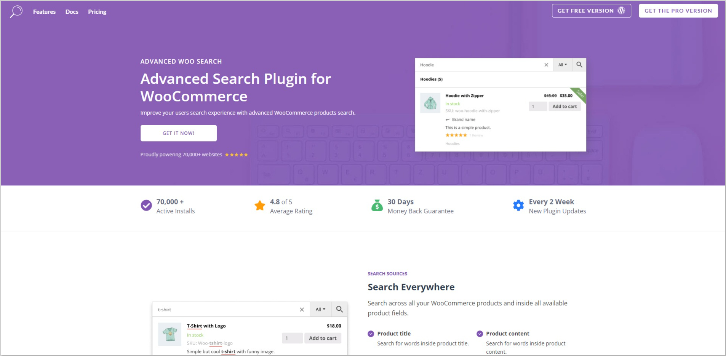
Task: Open the Docs menu item
Action: [x=72, y=12]
